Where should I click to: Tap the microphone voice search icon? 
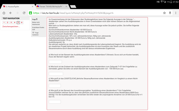[x=170, y=13]
